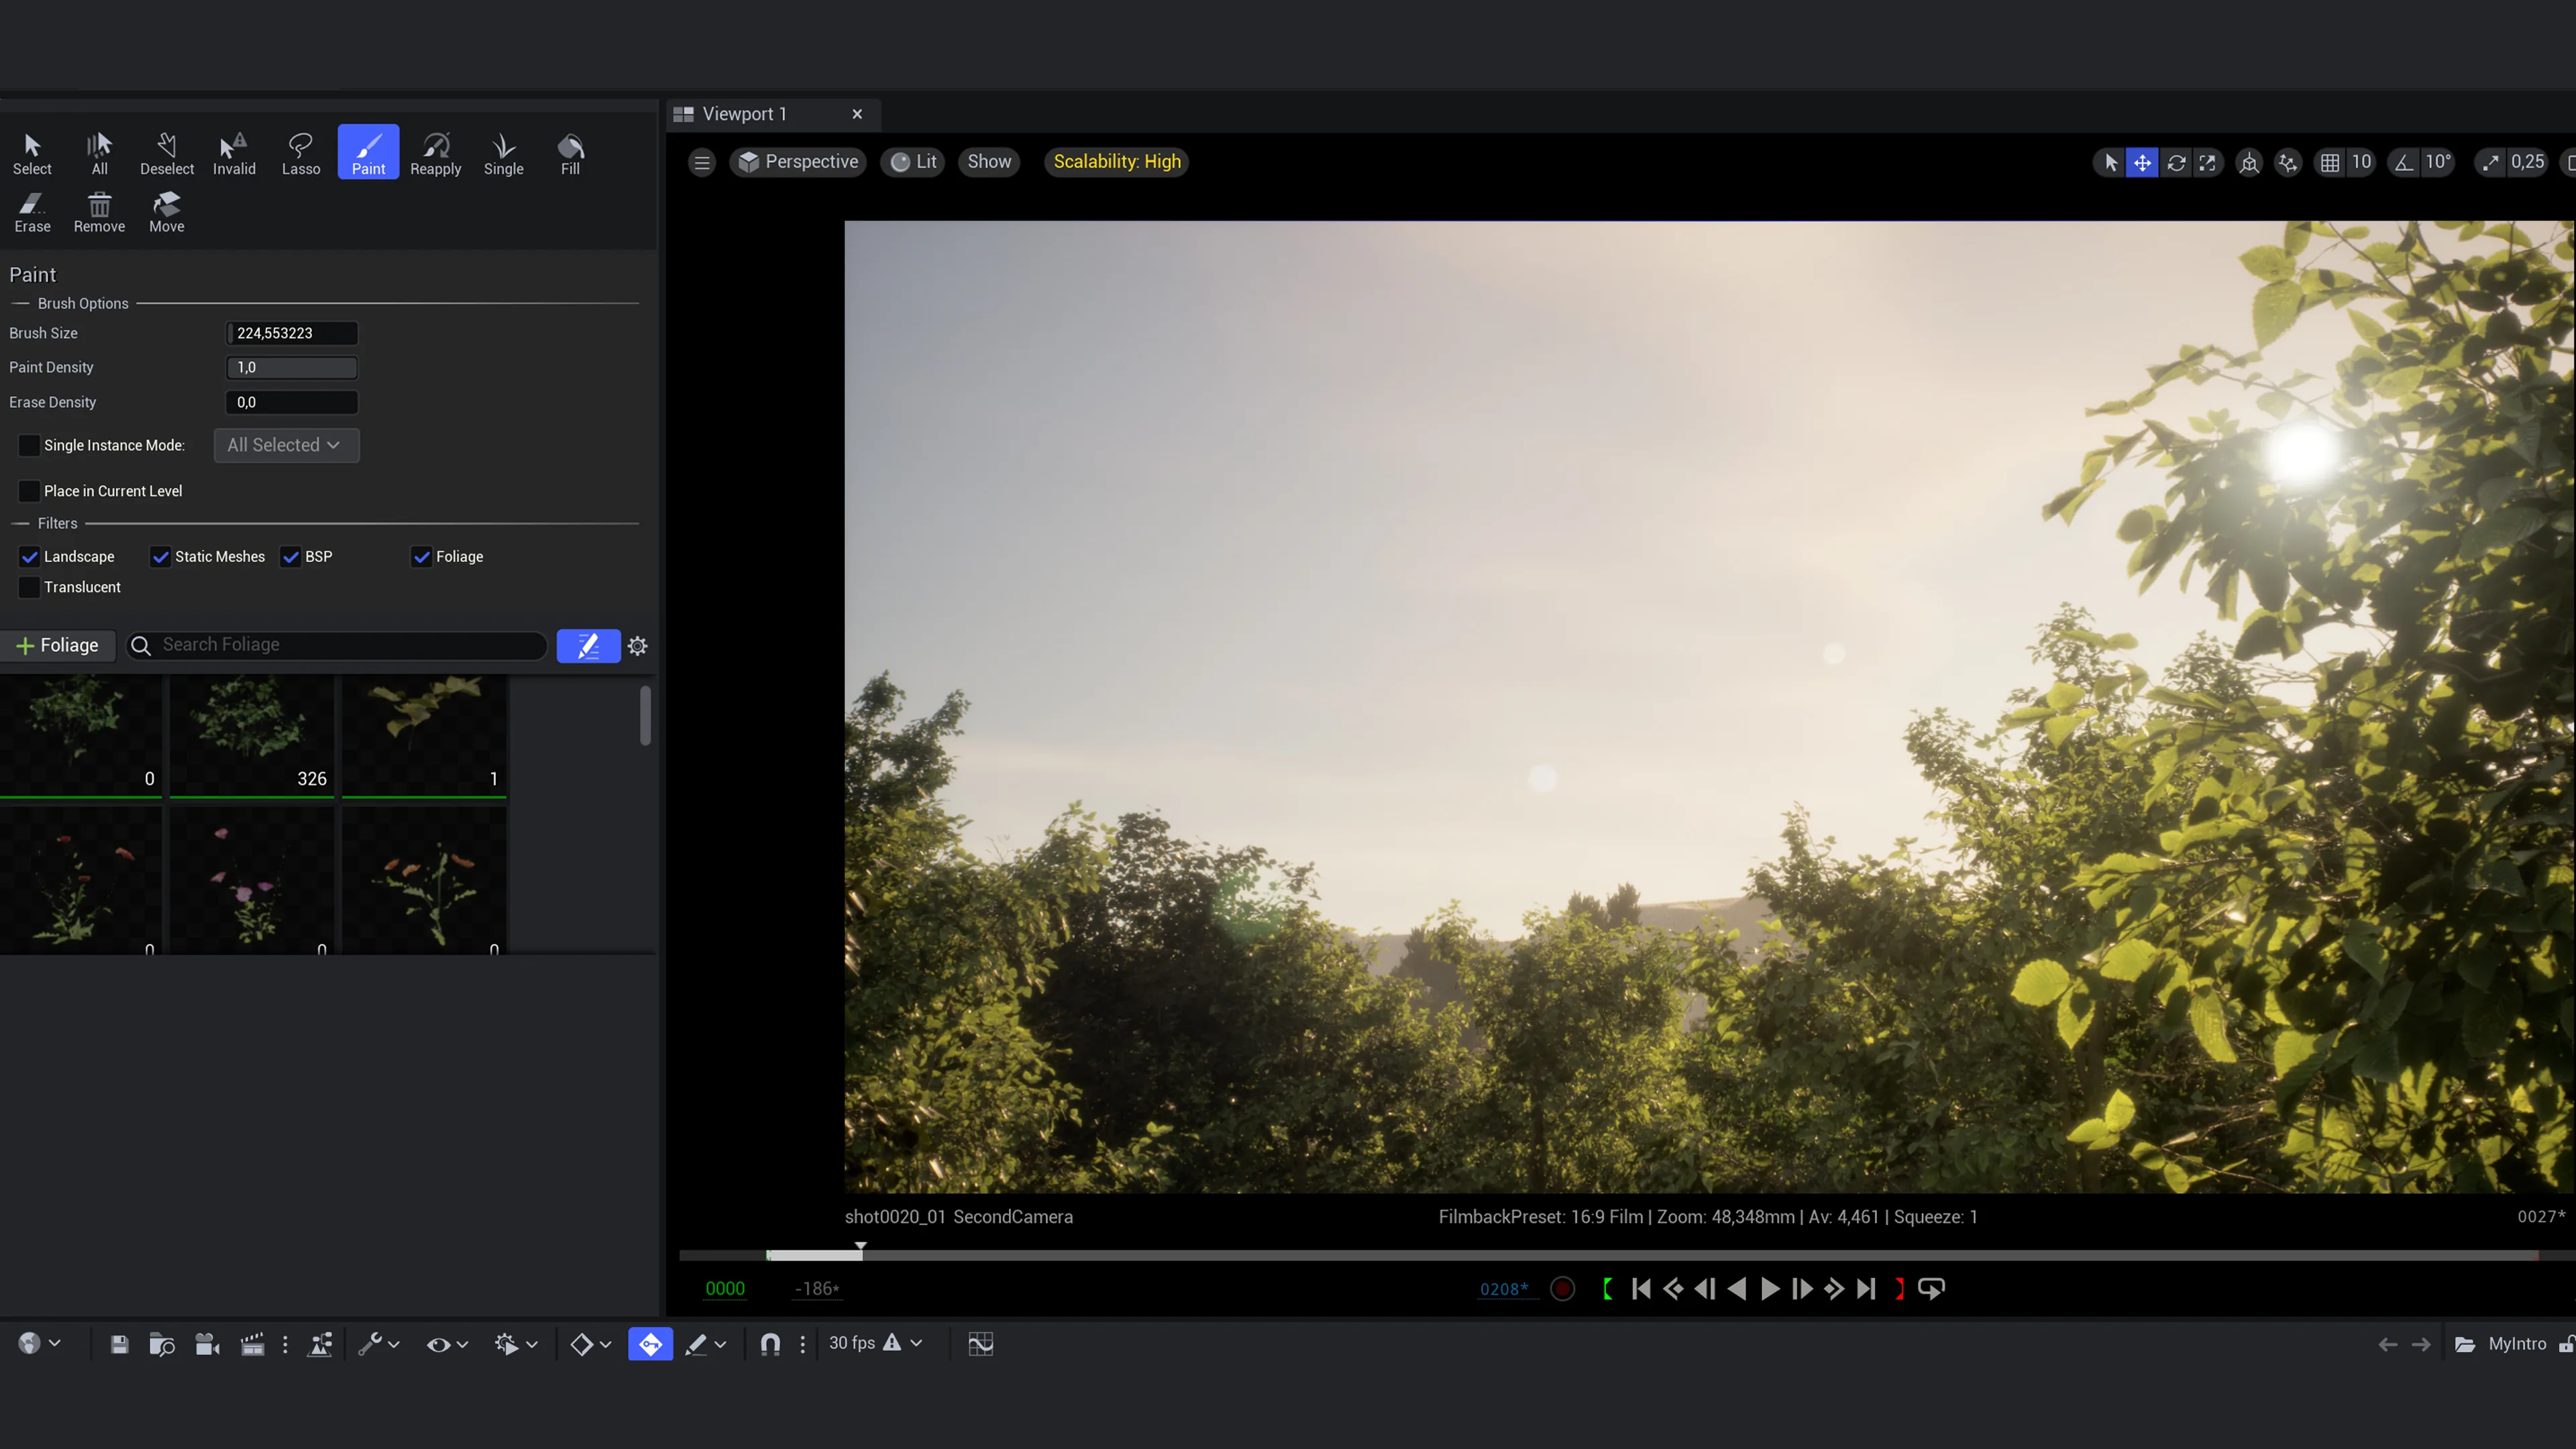The image size is (2576, 1449).
Task: Open the Perspective view menu
Action: tap(798, 162)
